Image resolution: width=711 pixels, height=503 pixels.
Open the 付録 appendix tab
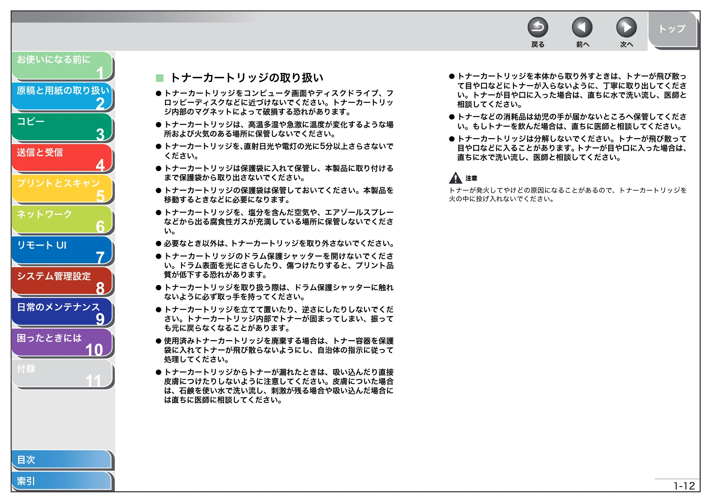click(62, 374)
